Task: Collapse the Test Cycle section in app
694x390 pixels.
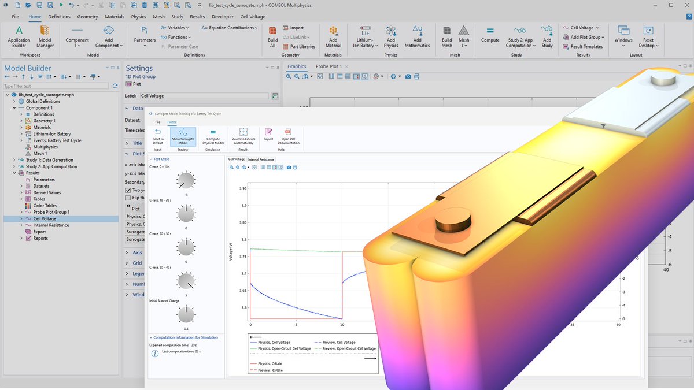Action: (151, 159)
